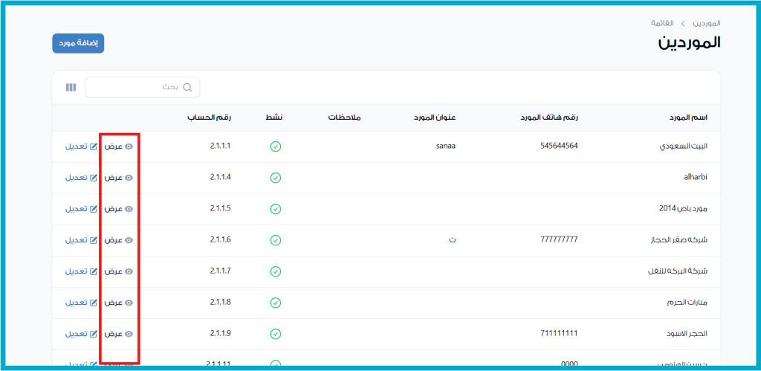The width and height of the screenshot is (761, 371).
Task: Open الموردين breadcrumb link
Action: [x=707, y=23]
